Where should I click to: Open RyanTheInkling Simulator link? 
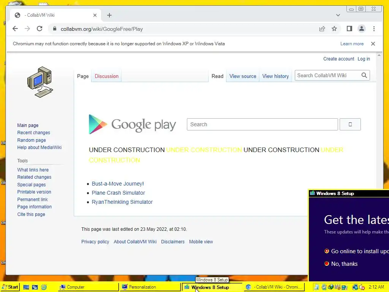pos(122,202)
